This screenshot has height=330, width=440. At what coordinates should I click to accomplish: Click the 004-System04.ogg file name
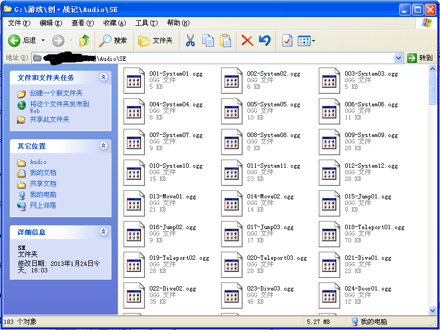click(x=176, y=105)
